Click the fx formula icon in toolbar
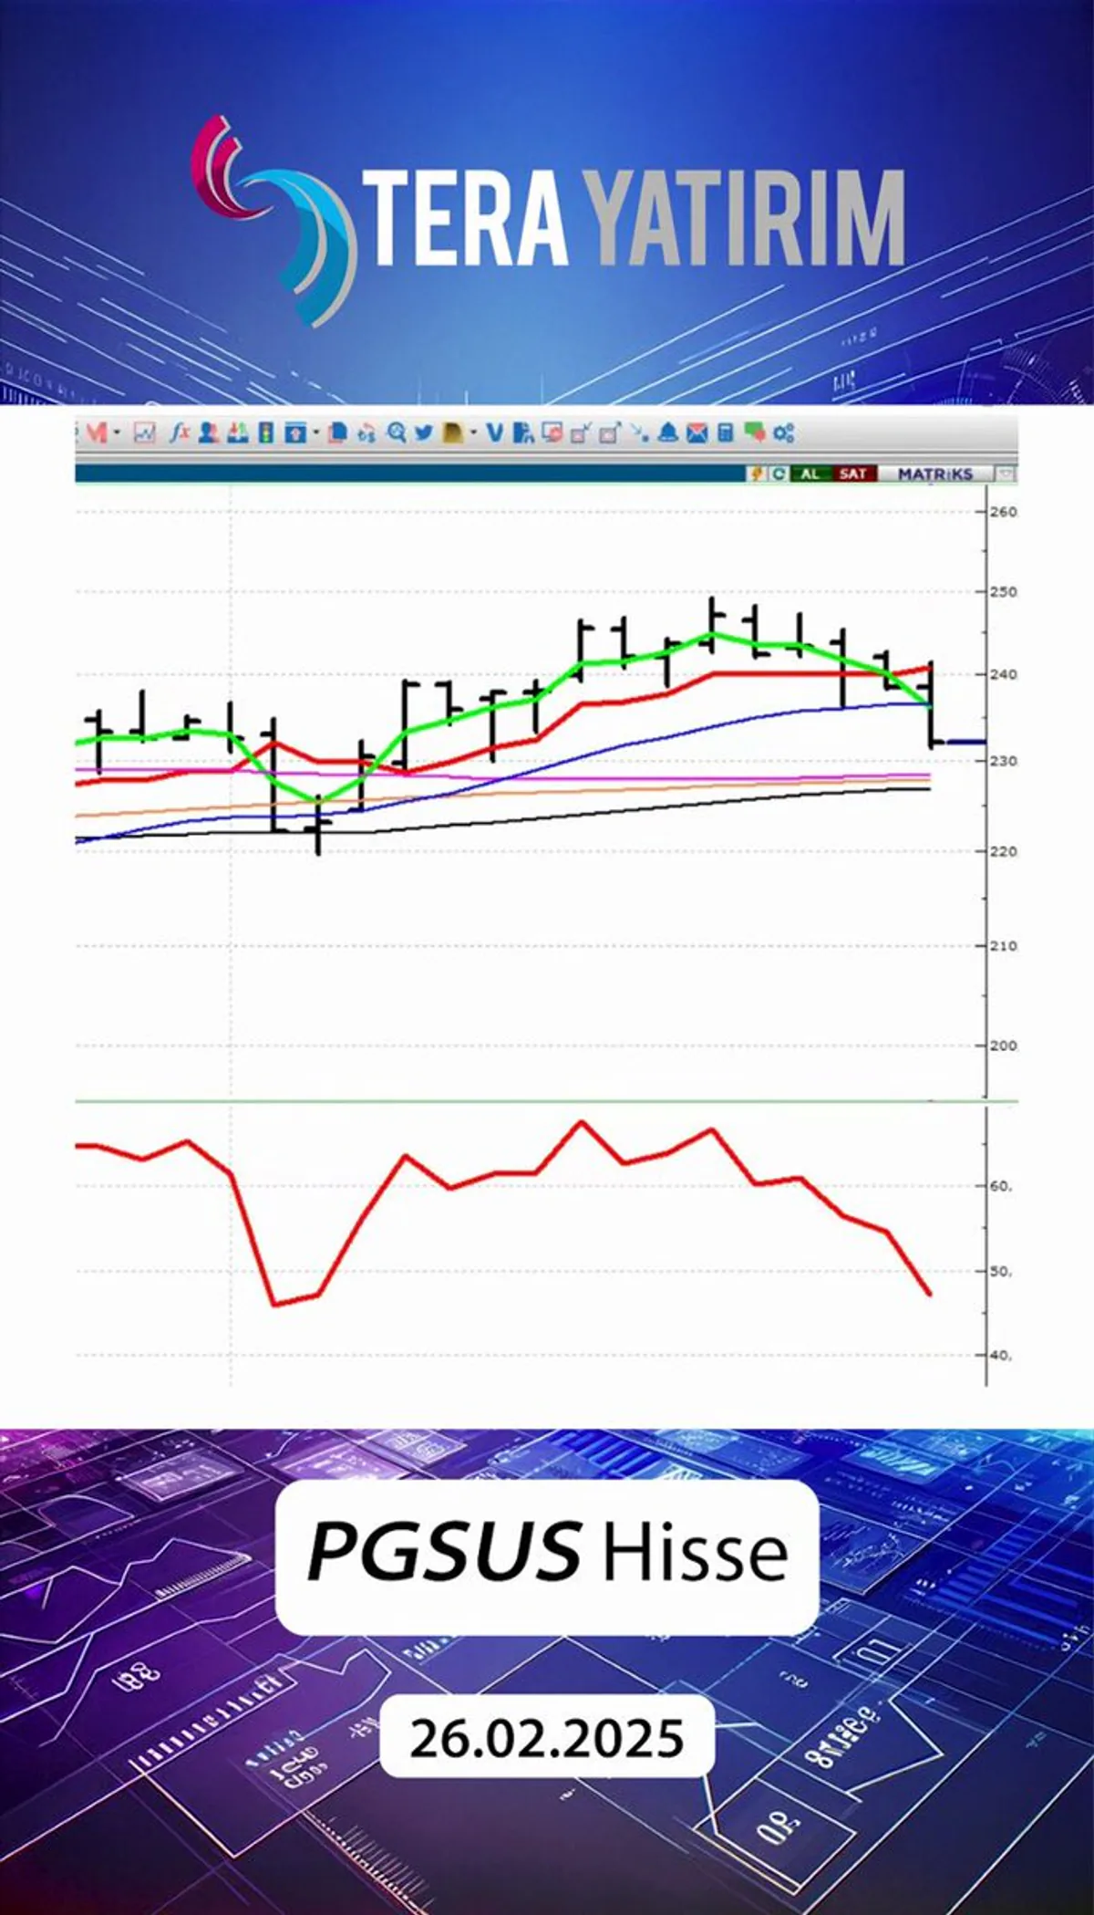 [180, 432]
